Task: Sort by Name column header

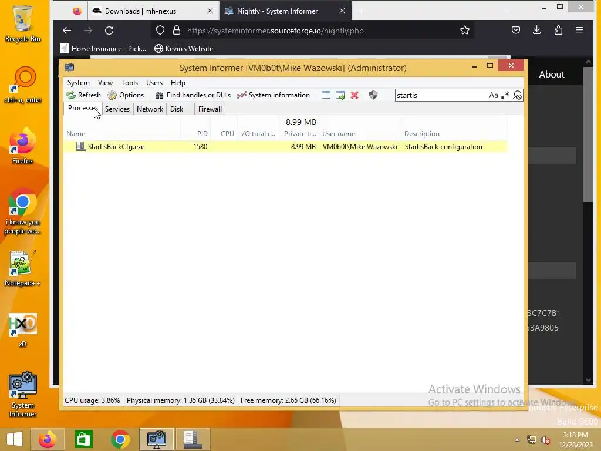Action: pyautogui.click(x=122, y=134)
